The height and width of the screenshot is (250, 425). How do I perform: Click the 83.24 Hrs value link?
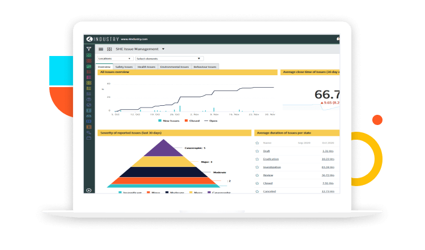point(328,167)
